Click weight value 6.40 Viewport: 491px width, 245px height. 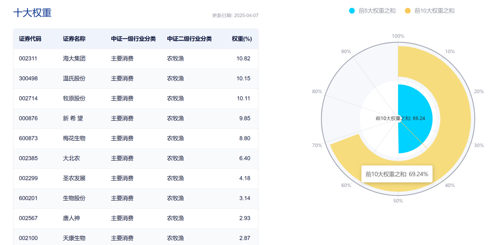click(245, 158)
